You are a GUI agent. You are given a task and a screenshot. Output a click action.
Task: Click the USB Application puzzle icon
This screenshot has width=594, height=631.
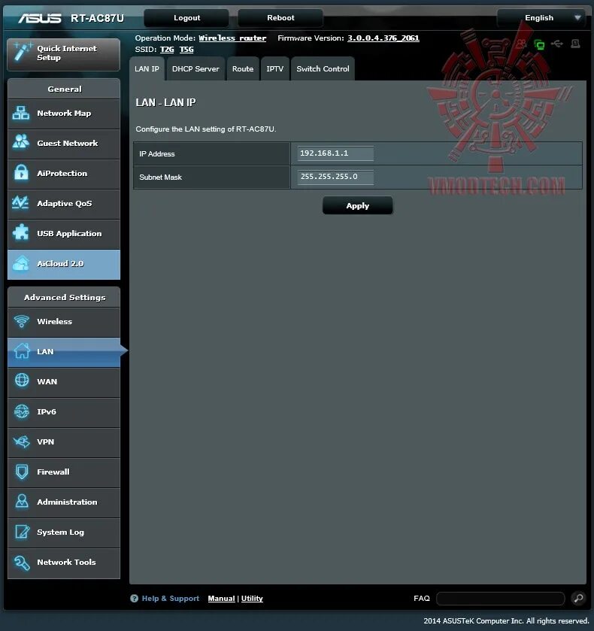[21, 232]
